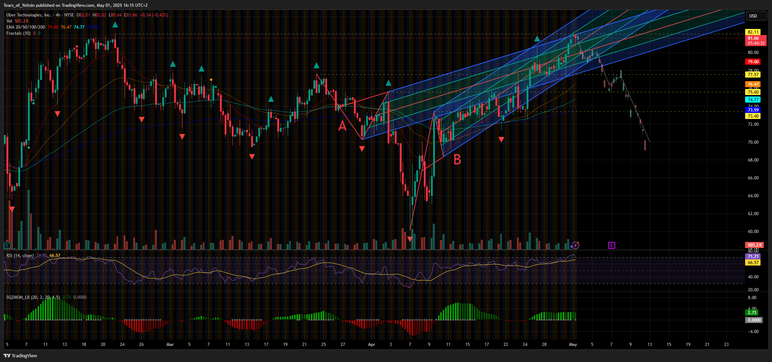Click the green 2.73 momentum label
Image resolution: width=772 pixels, height=362 pixels.
click(x=752, y=313)
